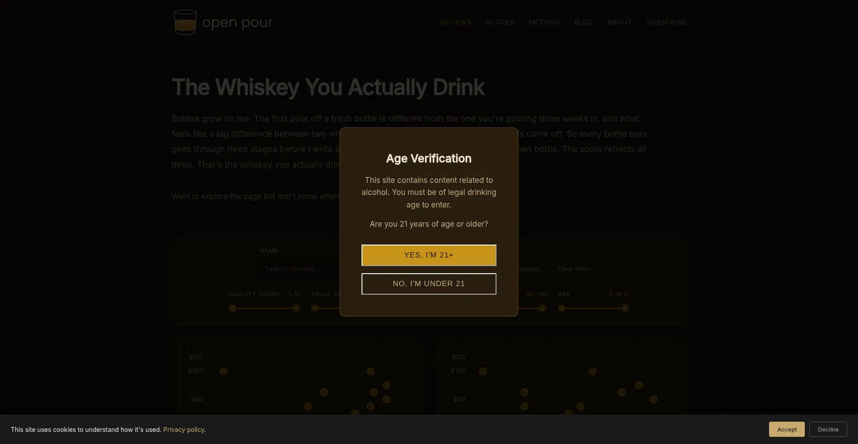This screenshot has height=444, width=858.
Task: Open the Blog page
Action: tap(583, 22)
